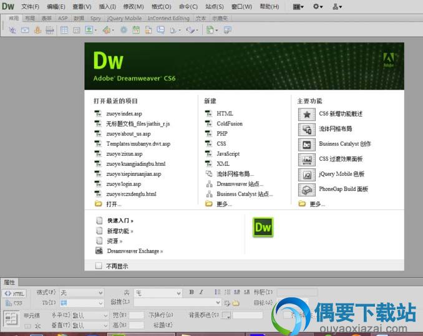Switch to the Spry insert tab

pyautogui.click(x=95, y=18)
